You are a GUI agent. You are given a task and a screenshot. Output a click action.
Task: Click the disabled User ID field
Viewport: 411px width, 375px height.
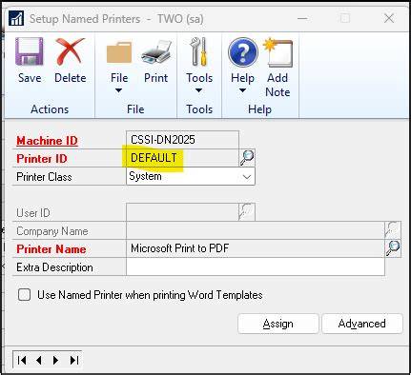[x=182, y=212]
